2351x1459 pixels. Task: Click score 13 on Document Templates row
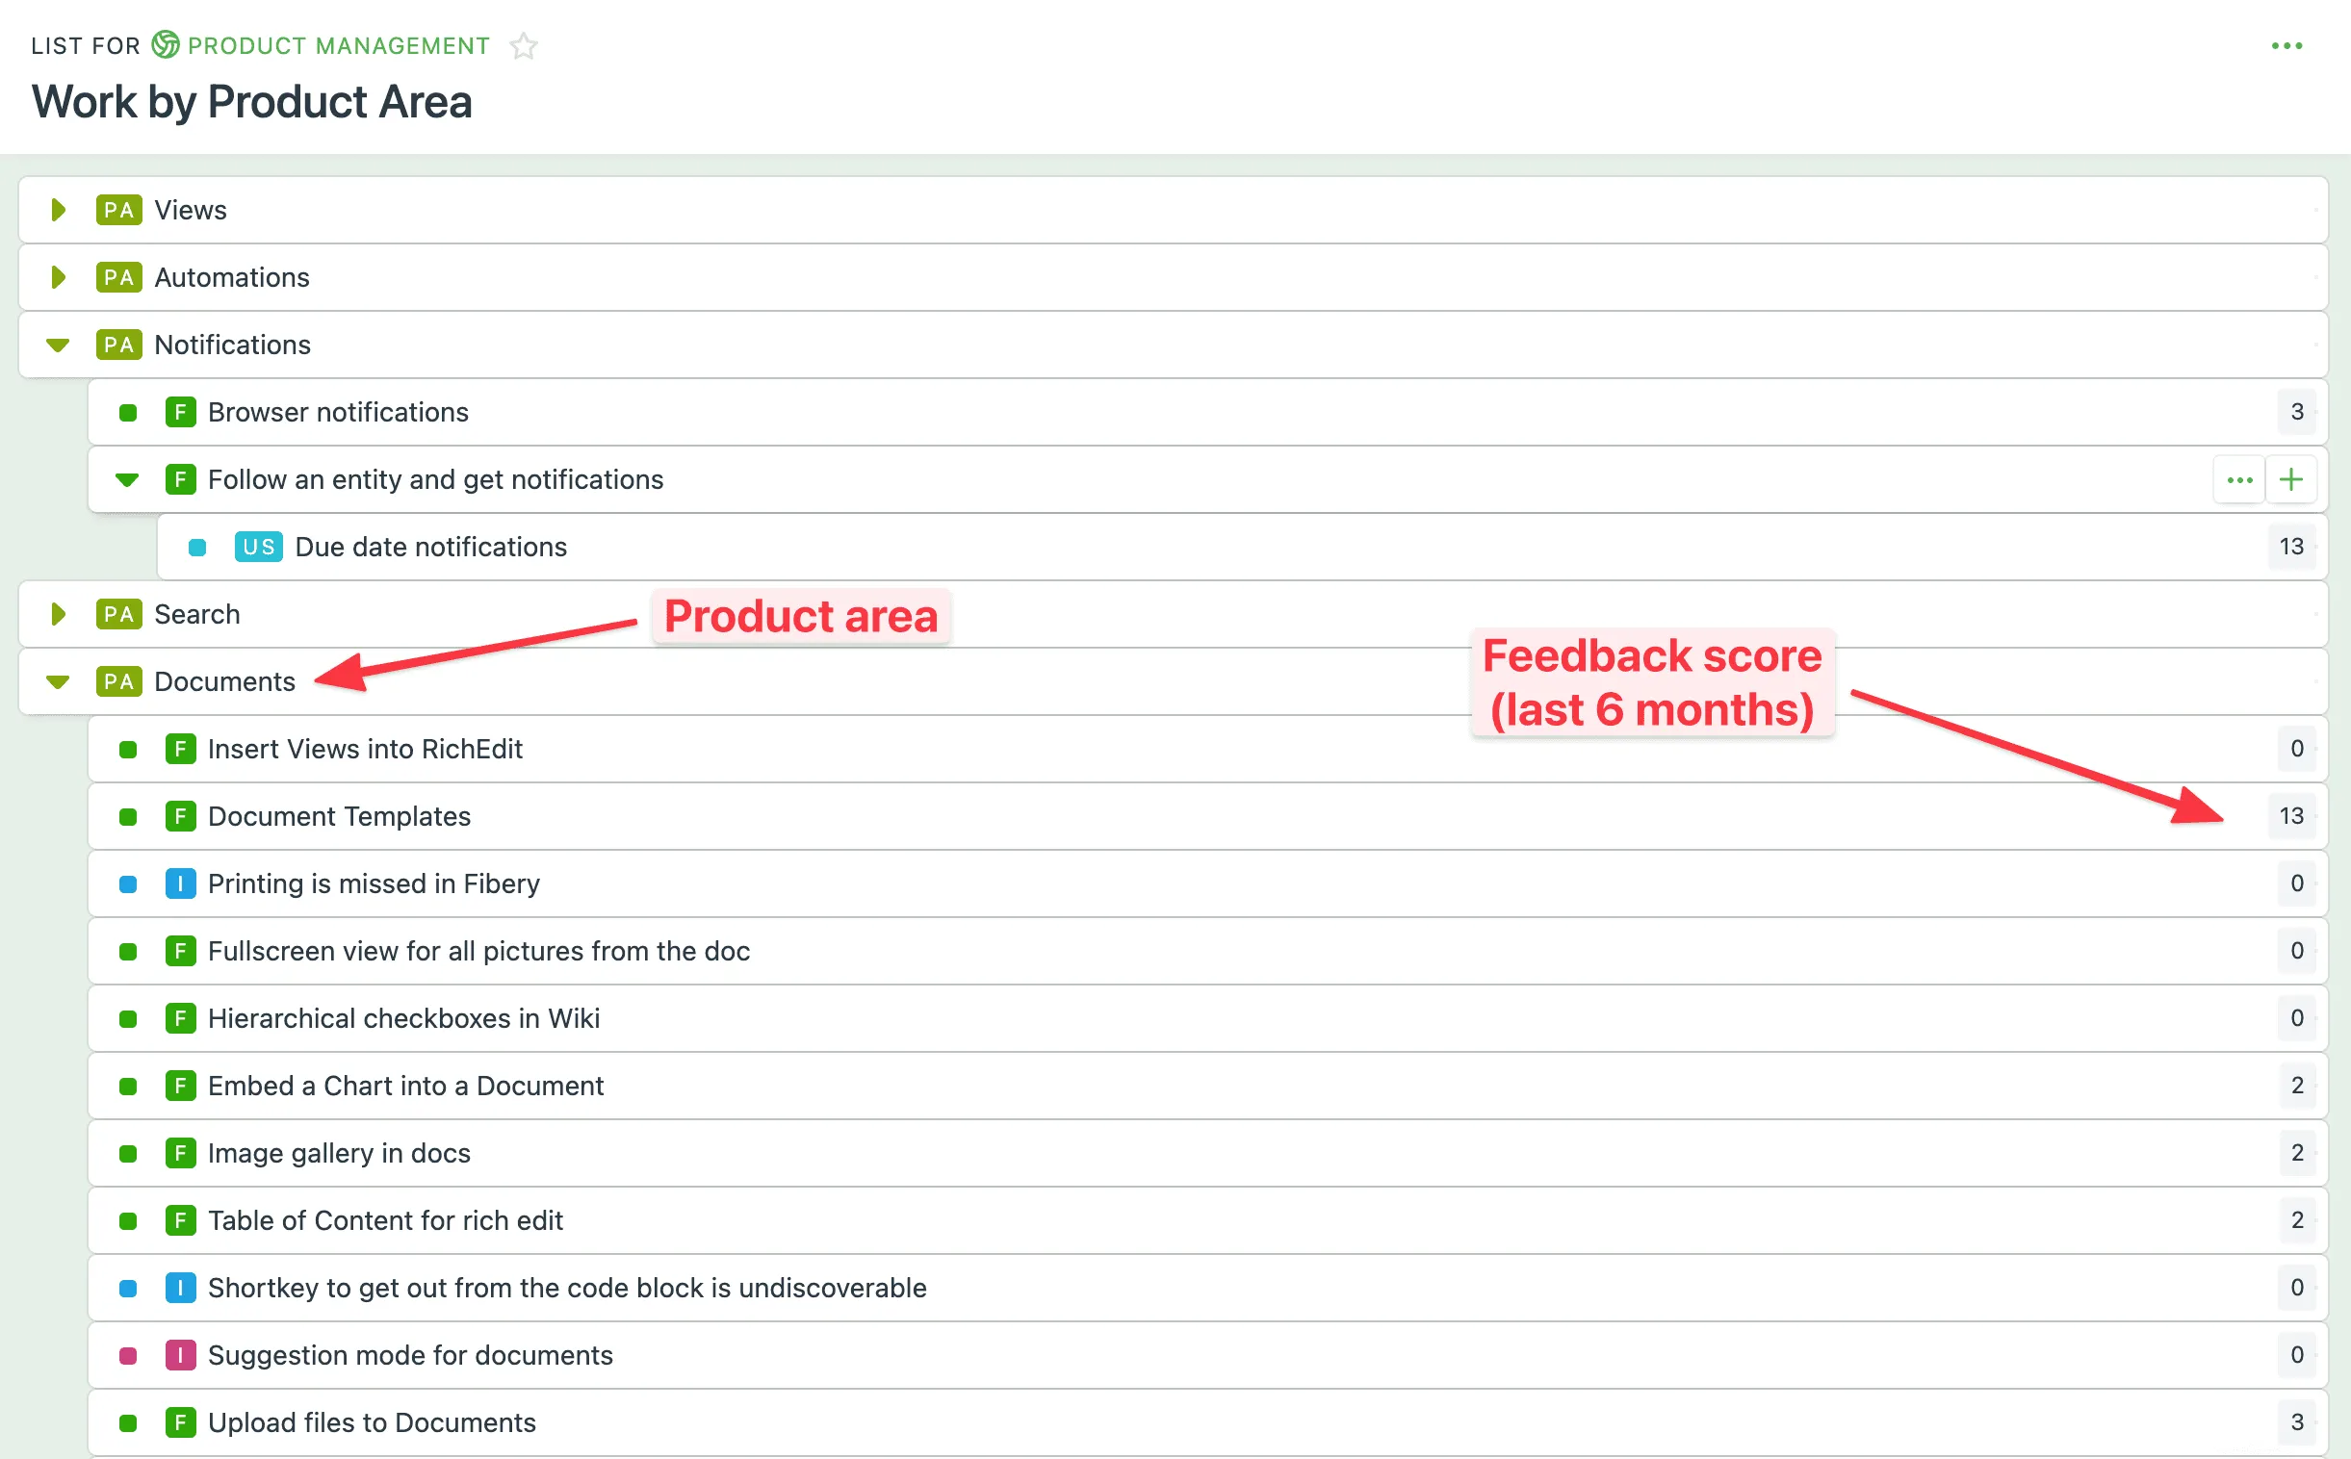2291,816
